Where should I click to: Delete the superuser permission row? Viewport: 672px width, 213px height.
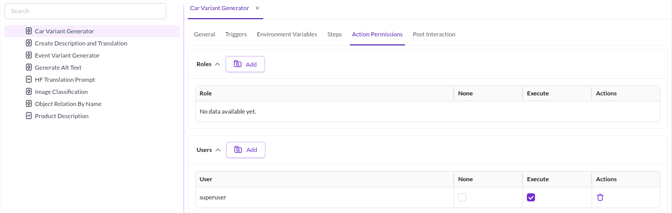click(600, 197)
